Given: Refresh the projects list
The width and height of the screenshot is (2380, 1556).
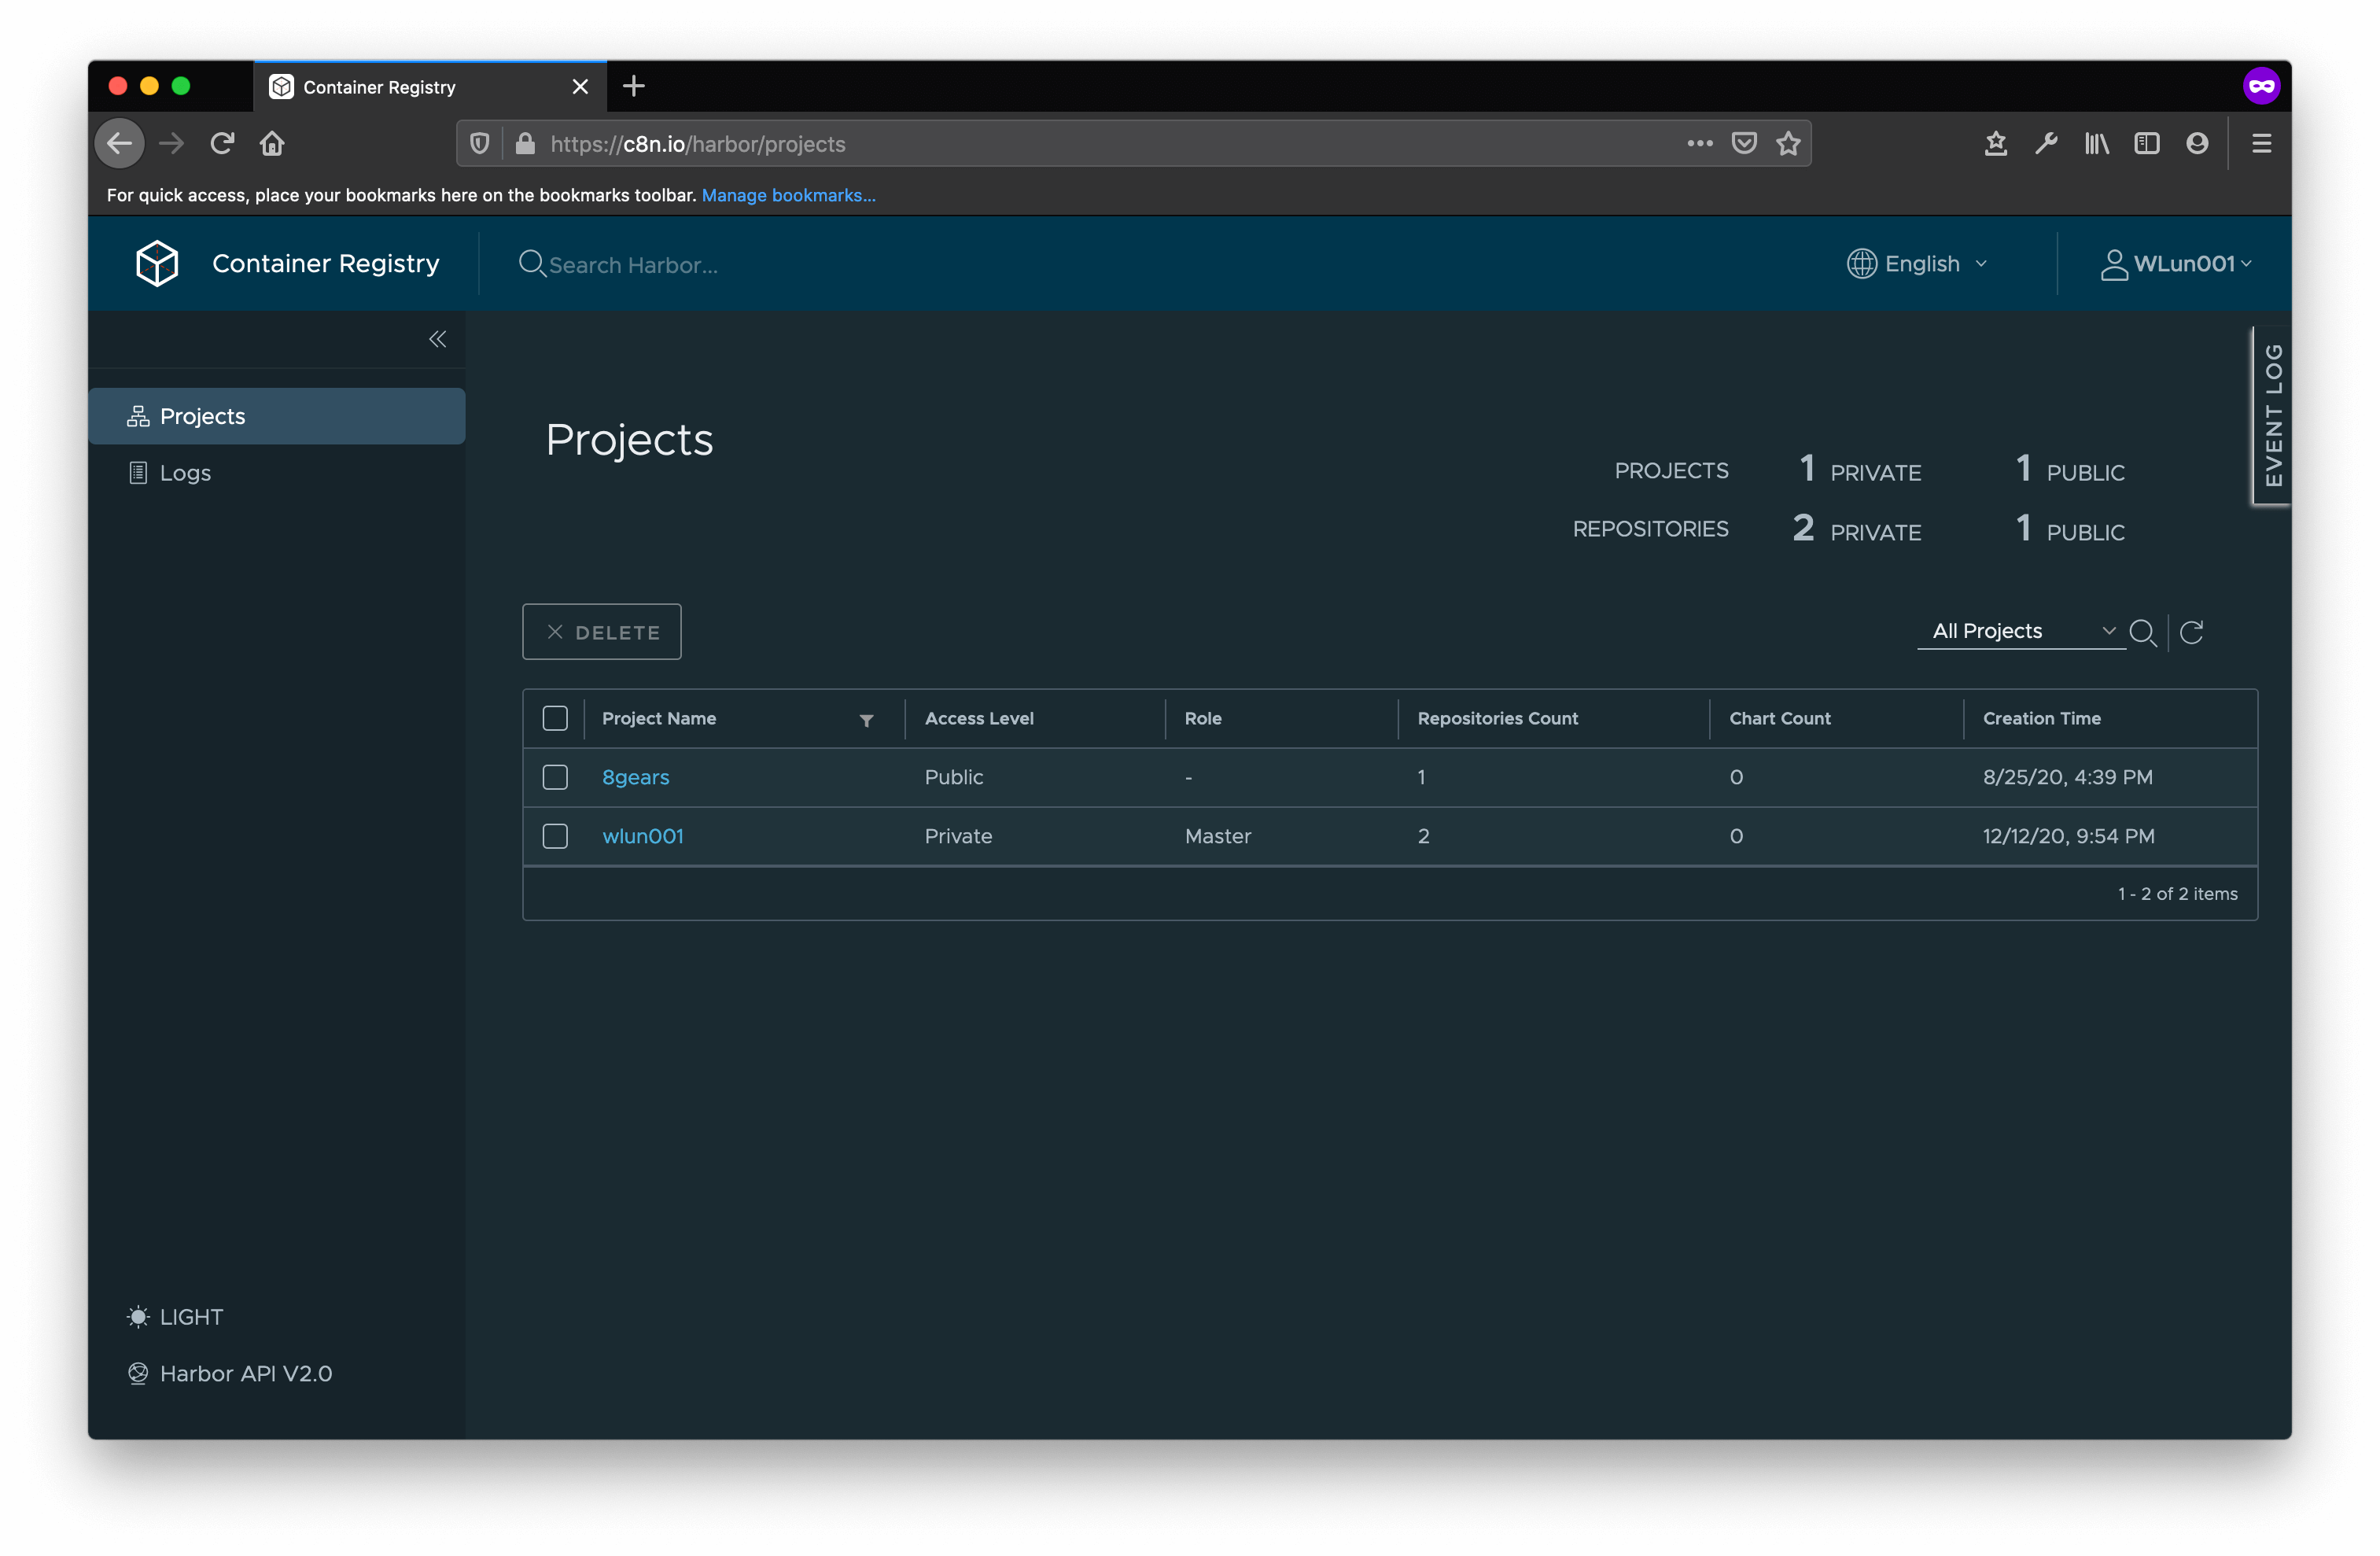Looking at the screenshot, I should pos(2193,632).
